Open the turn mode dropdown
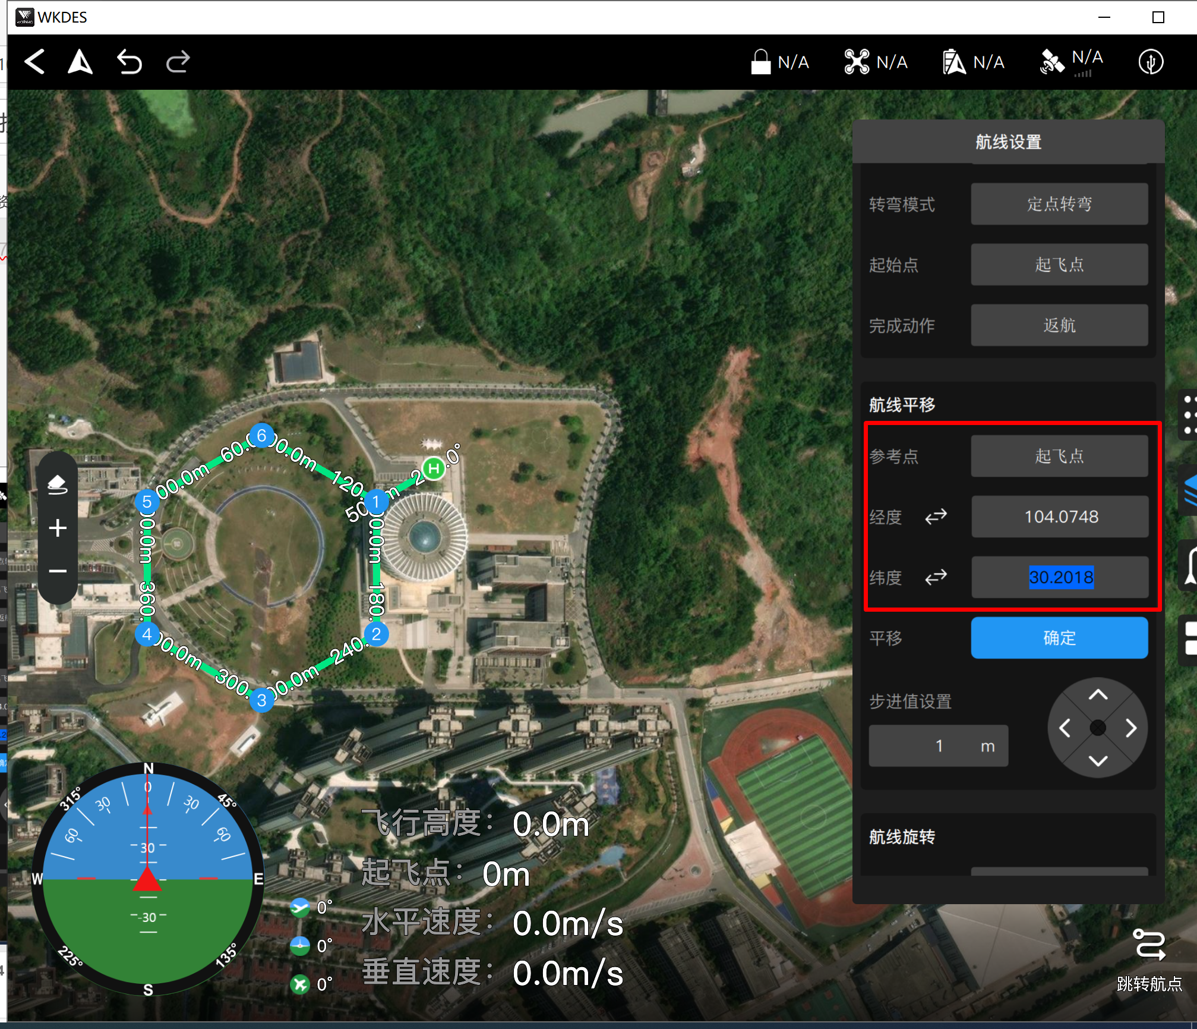 (x=1059, y=204)
